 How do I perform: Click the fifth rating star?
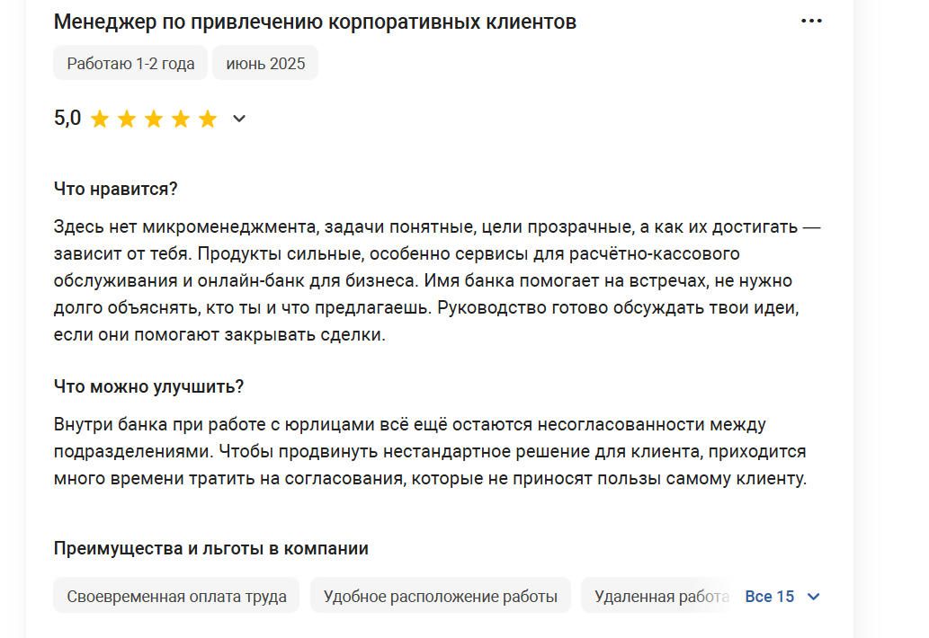point(208,119)
